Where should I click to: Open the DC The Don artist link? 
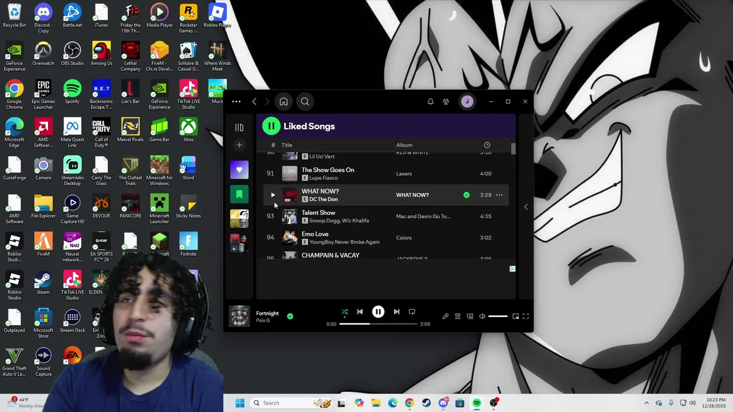click(323, 199)
